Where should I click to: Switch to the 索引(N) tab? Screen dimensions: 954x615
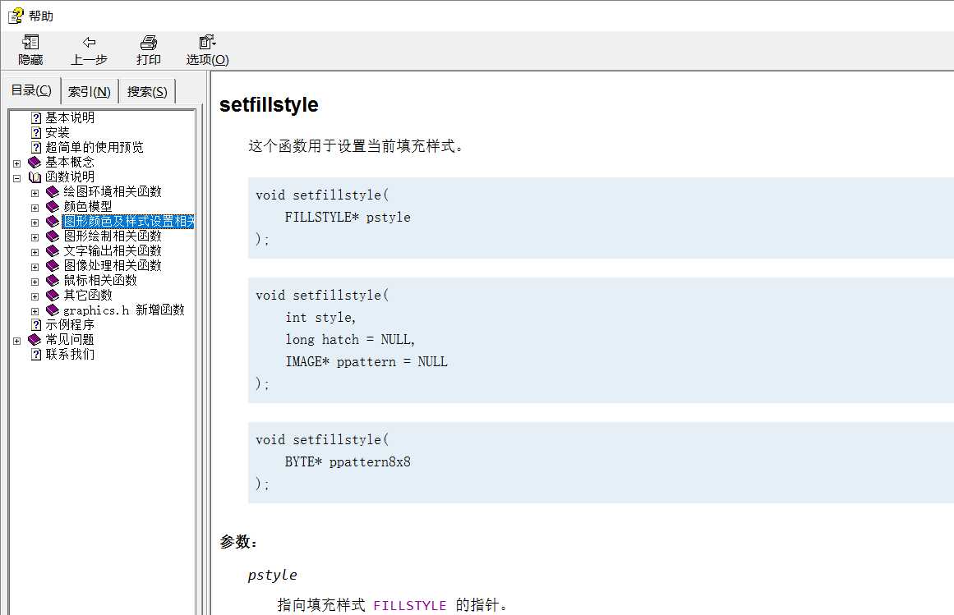90,92
